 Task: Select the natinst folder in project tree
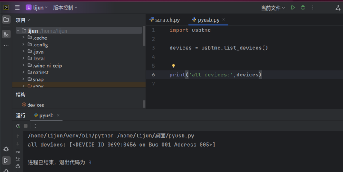[x=41, y=72]
